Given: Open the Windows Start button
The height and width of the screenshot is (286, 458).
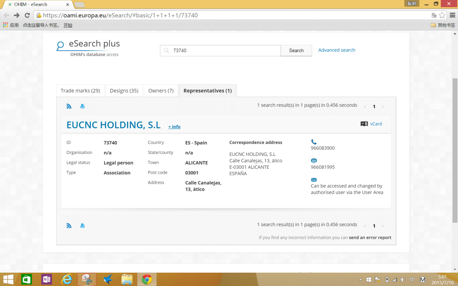Looking at the screenshot, I should [8, 280].
